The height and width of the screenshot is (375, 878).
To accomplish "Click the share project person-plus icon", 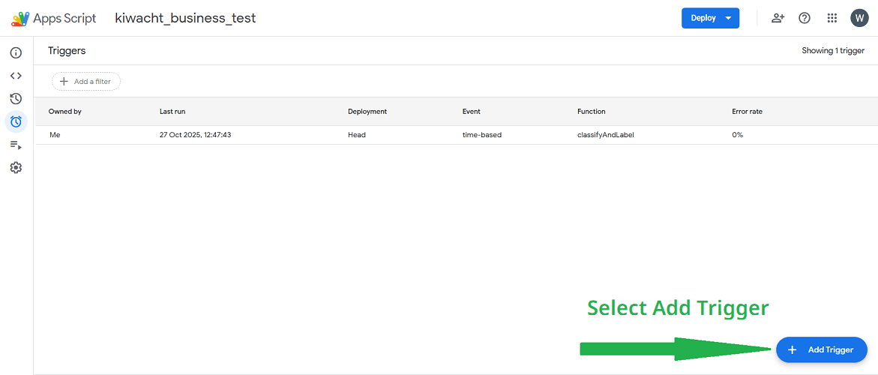I will 778,18.
